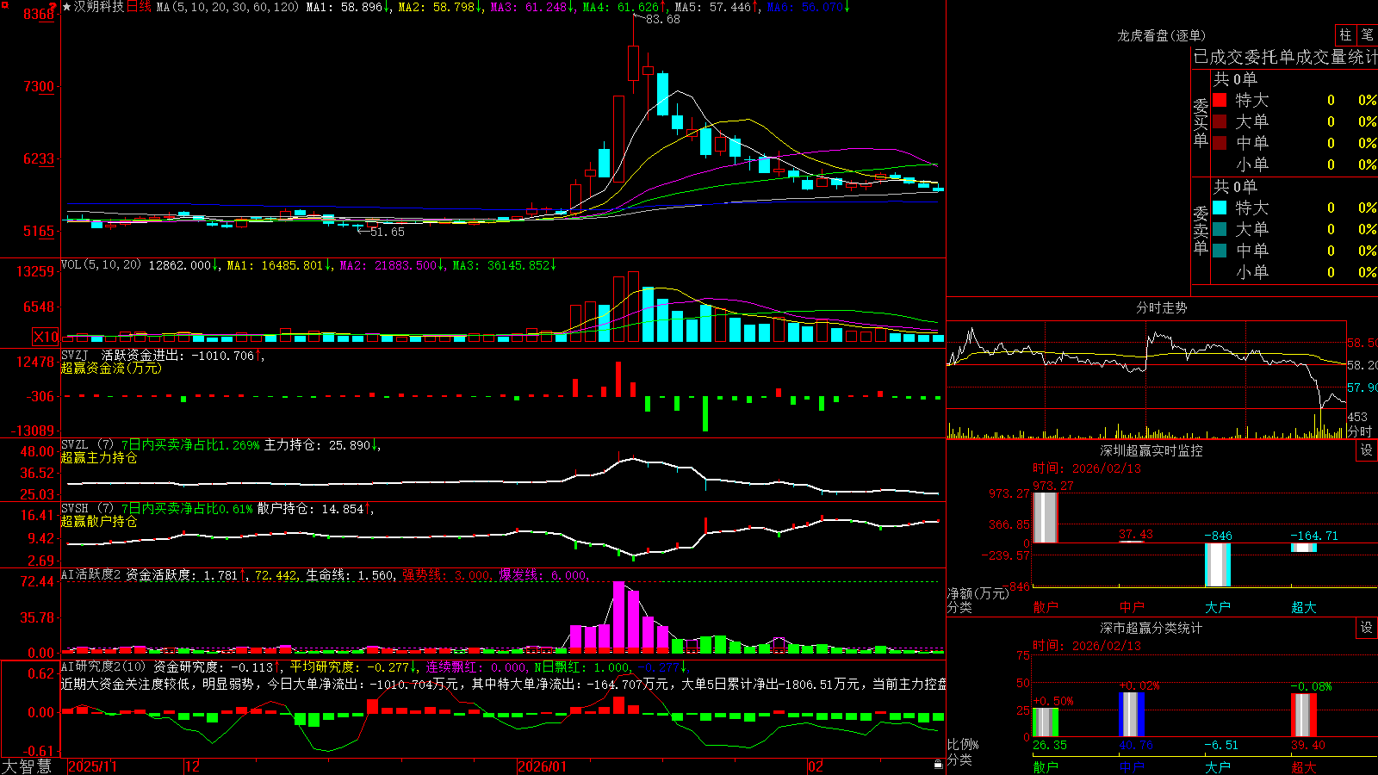Switch to 柱 bar display mode
The height and width of the screenshot is (775, 1378).
coord(1345,35)
